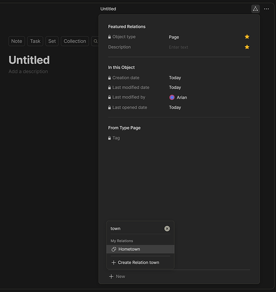Unstar the Object type featured relation

247,37
